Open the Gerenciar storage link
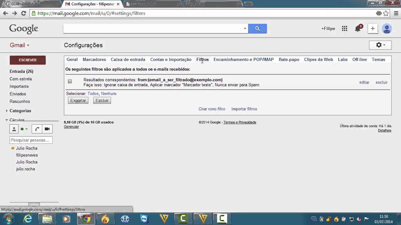Image resolution: width=401 pixels, height=225 pixels. 71,127
